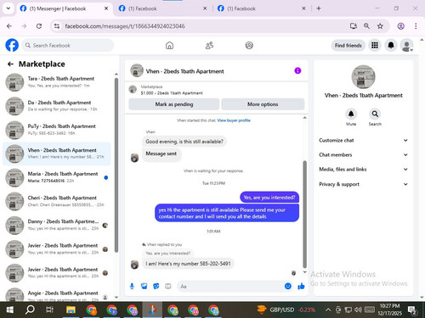Mute this chat with the bell icon
This screenshot has height=318, width=425.
(351, 114)
